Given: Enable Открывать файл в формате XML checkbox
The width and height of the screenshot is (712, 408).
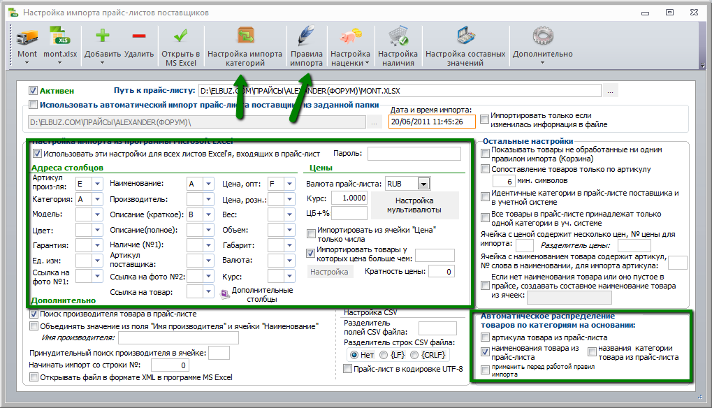Looking at the screenshot, I should point(34,377).
